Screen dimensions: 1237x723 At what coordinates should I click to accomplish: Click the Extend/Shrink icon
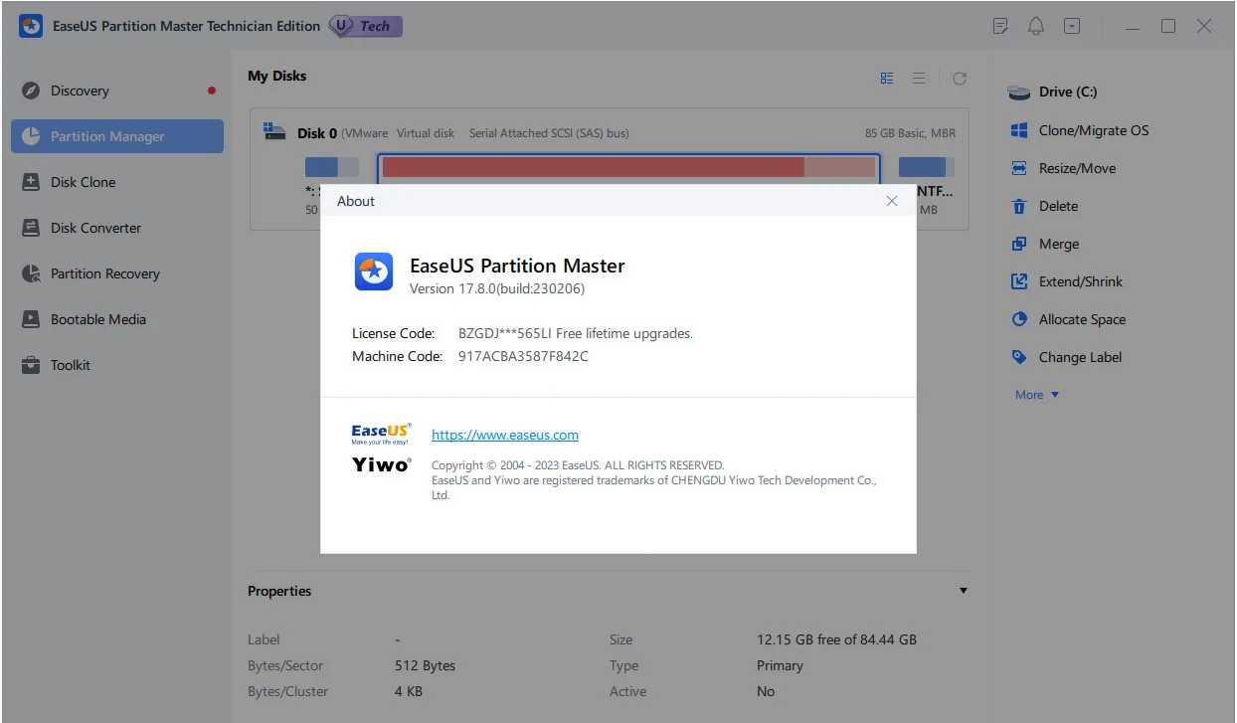coord(1018,281)
